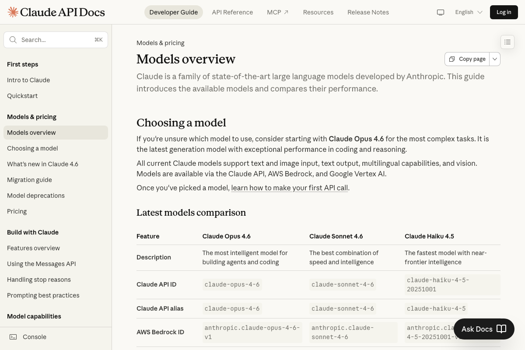Open the table of contents list icon

pos(507,42)
